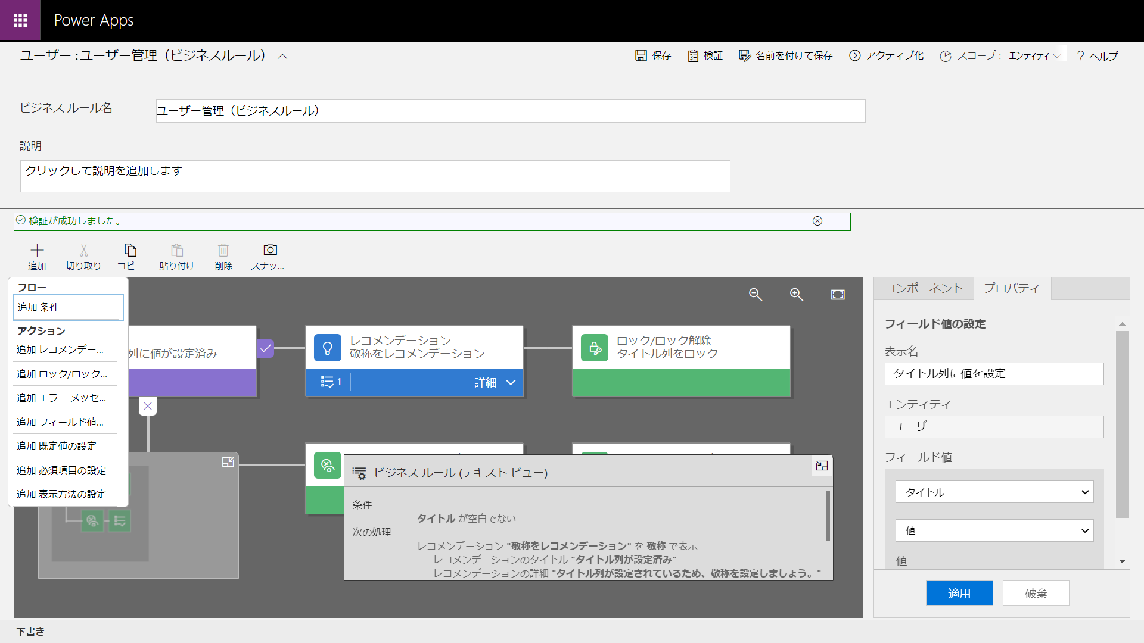This screenshot has width=1144, height=643.
Task: Click the 適用 apply button
Action: coord(959,593)
